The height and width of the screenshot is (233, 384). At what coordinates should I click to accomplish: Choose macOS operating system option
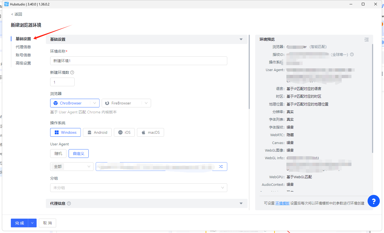tap(150, 132)
